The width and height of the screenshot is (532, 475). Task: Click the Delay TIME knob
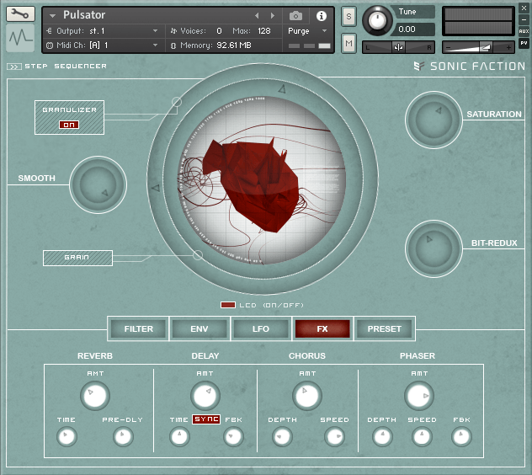click(179, 436)
